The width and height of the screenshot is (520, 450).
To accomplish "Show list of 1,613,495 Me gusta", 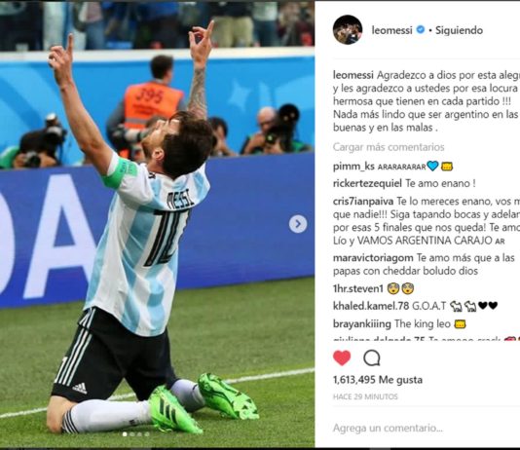I will click(x=378, y=379).
